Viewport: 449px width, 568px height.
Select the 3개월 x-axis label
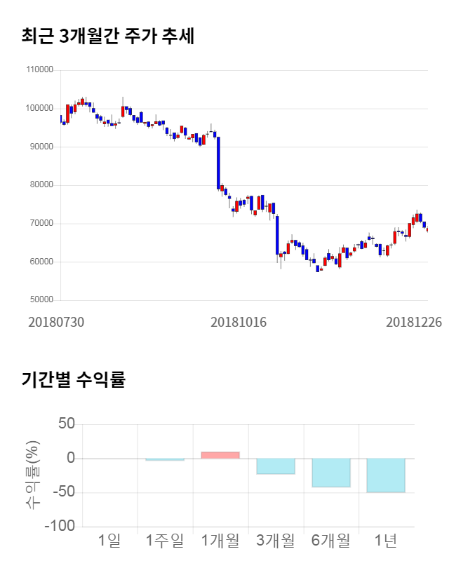point(276,541)
